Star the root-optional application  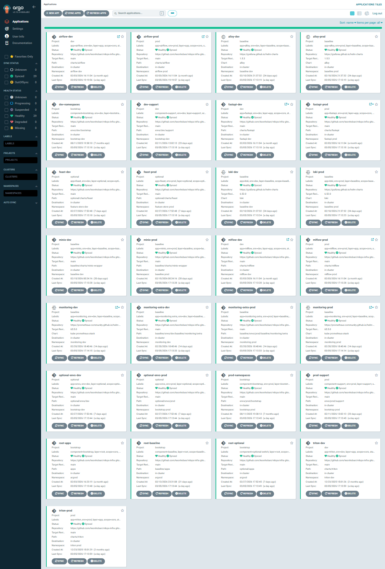(292, 443)
